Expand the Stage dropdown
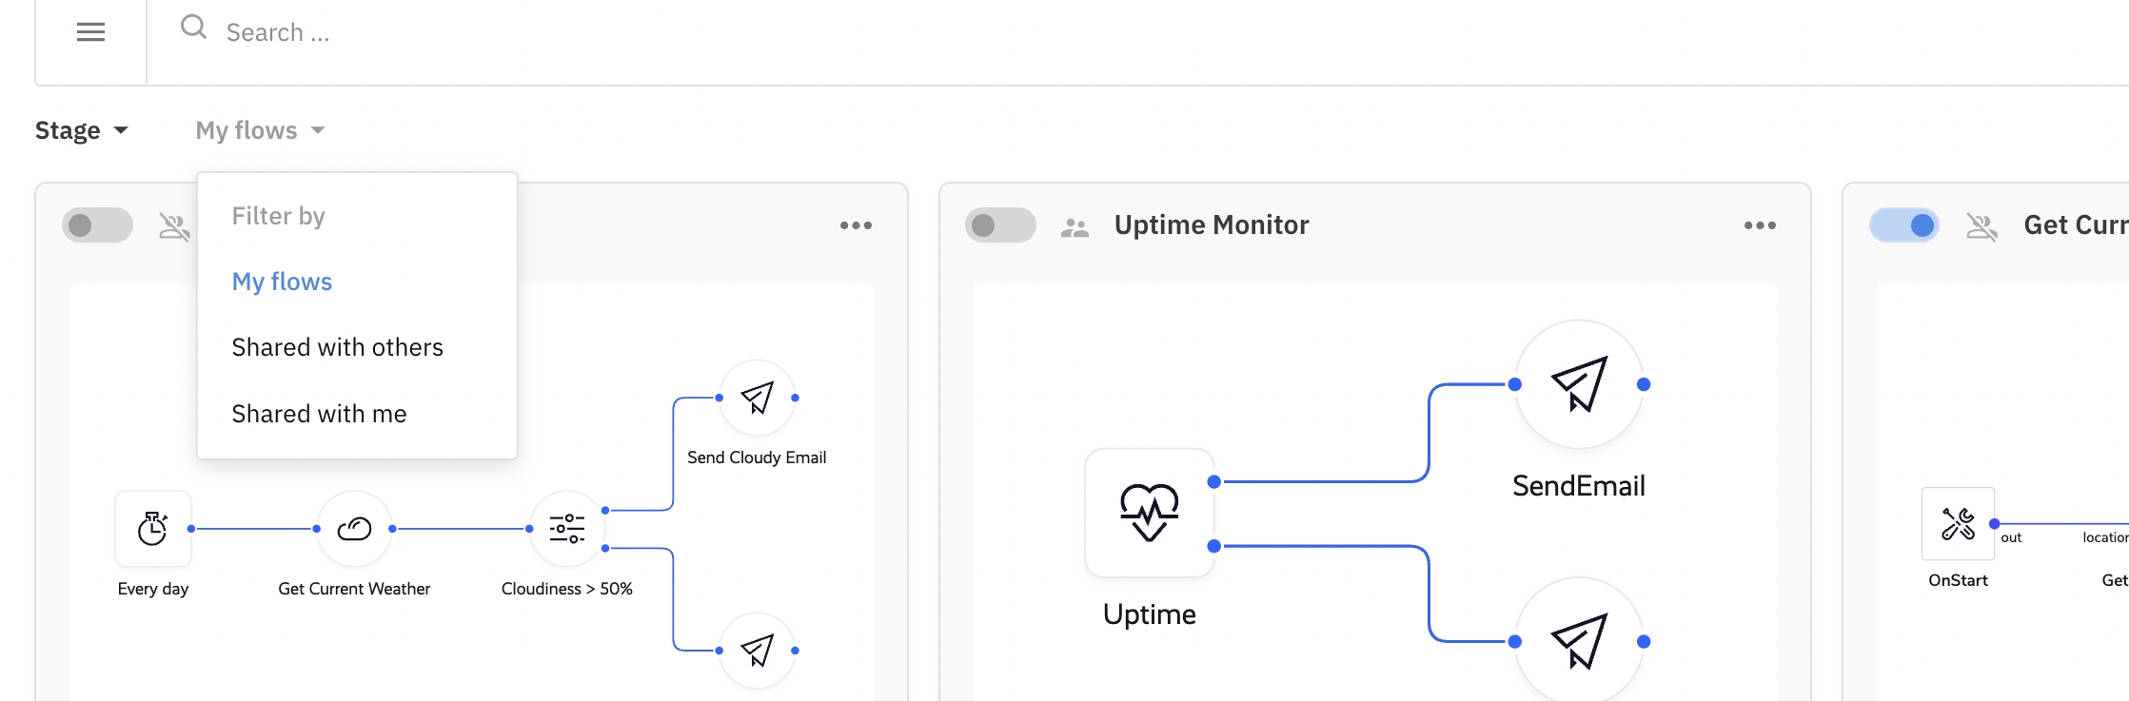 pos(82,130)
